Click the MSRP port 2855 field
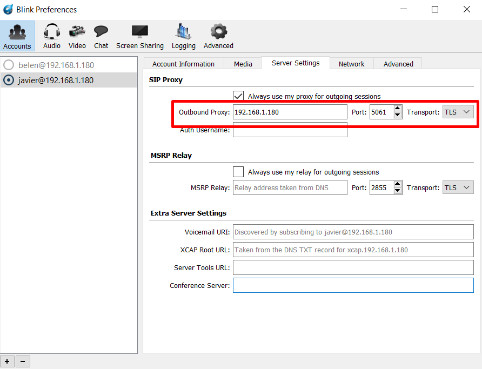The height and width of the screenshot is (369, 482). click(381, 187)
